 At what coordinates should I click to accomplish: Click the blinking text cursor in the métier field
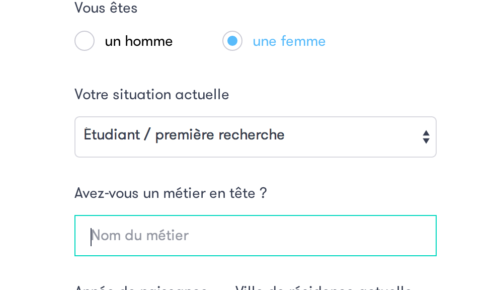(91, 236)
